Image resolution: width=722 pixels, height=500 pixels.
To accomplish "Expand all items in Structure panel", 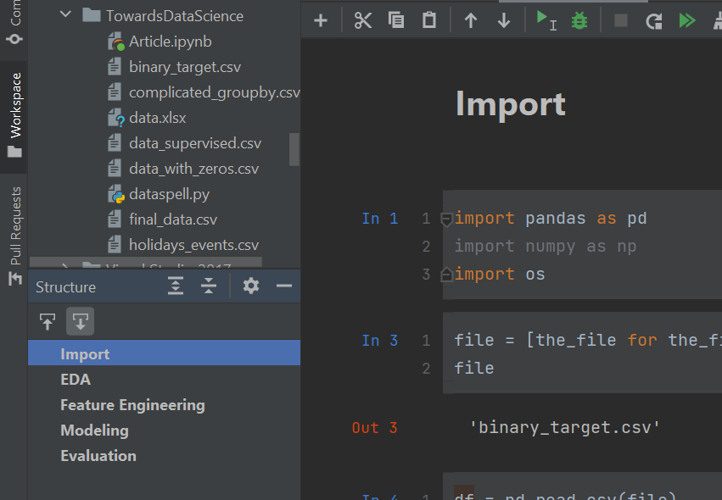I will (176, 286).
